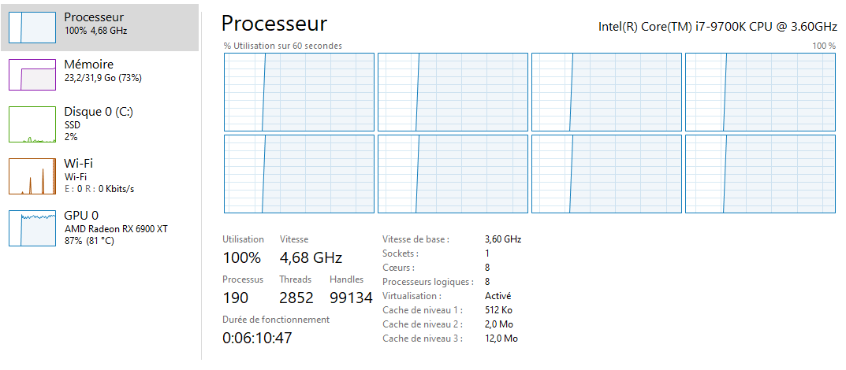Select the GPU 0 graph icon
This screenshot has width=846, height=370.
point(32,228)
